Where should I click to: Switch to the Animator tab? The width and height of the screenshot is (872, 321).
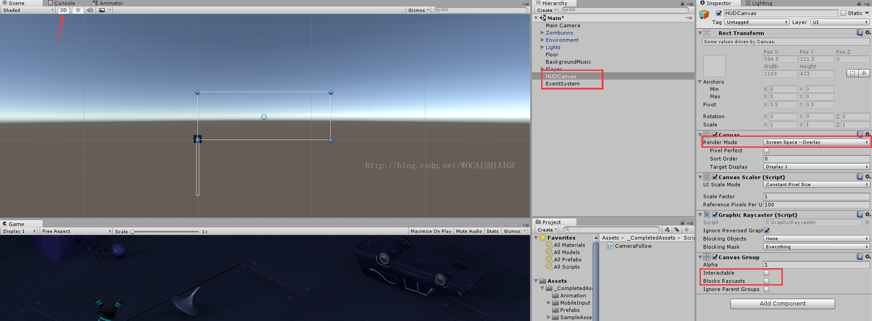(108, 3)
